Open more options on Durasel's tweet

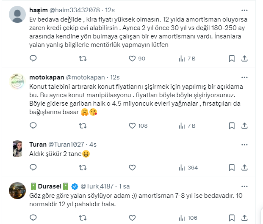pos(245,186)
